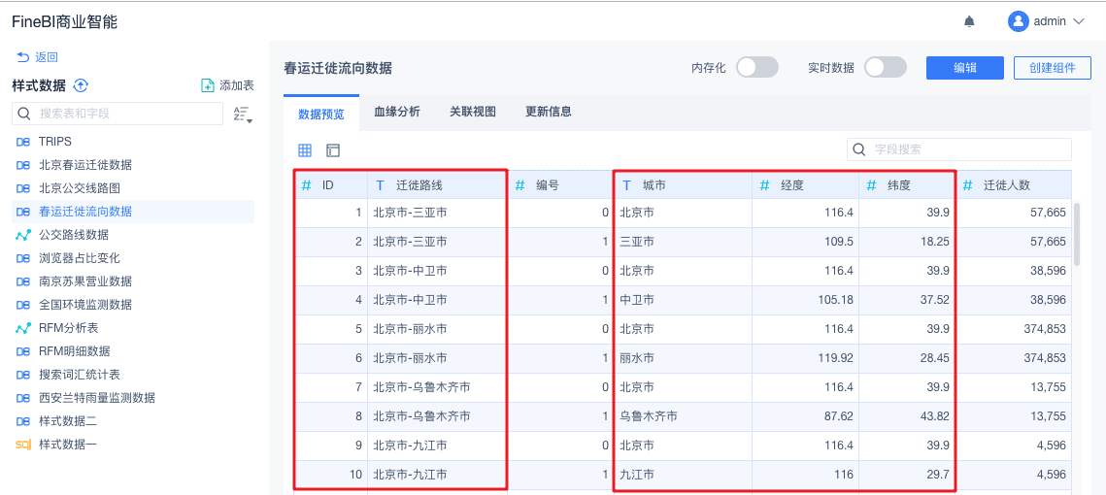Switch to the layout panel view icon

pos(333,150)
